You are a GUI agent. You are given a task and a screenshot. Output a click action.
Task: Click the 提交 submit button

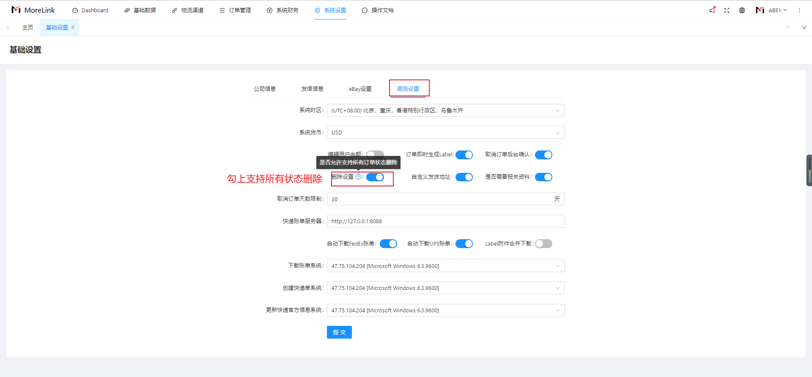(x=339, y=332)
